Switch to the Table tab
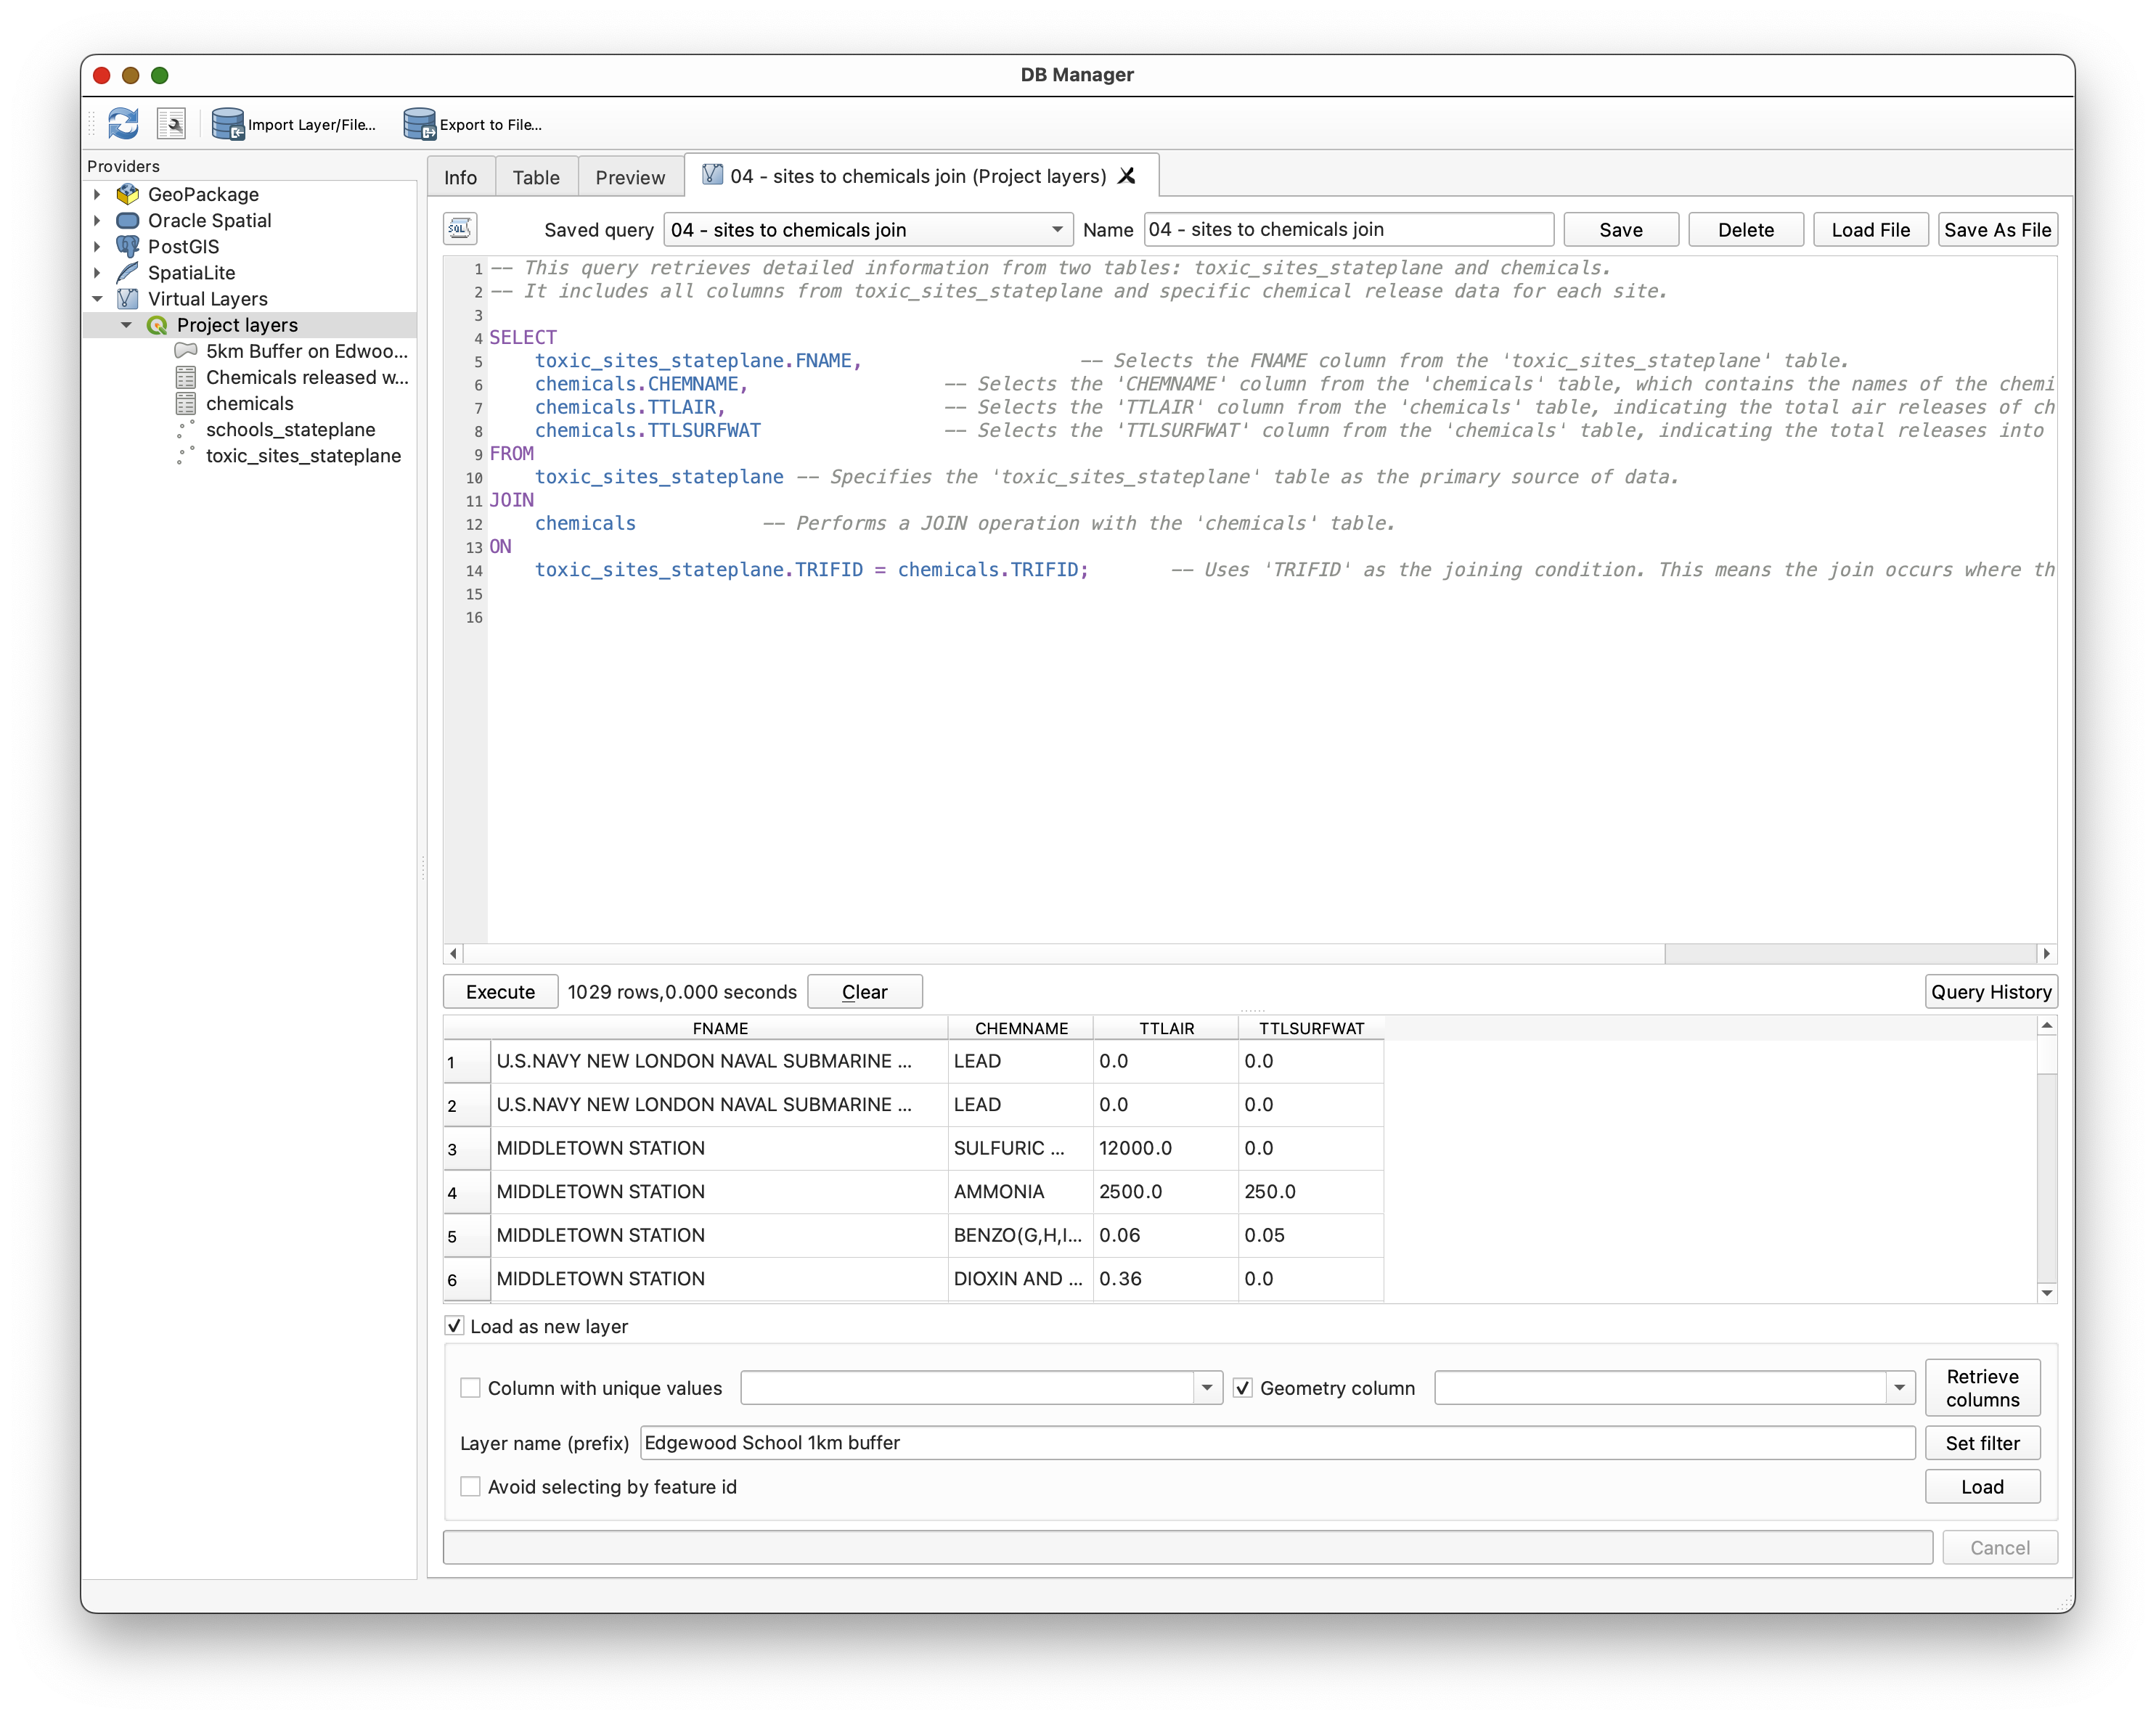 pyautogui.click(x=536, y=177)
